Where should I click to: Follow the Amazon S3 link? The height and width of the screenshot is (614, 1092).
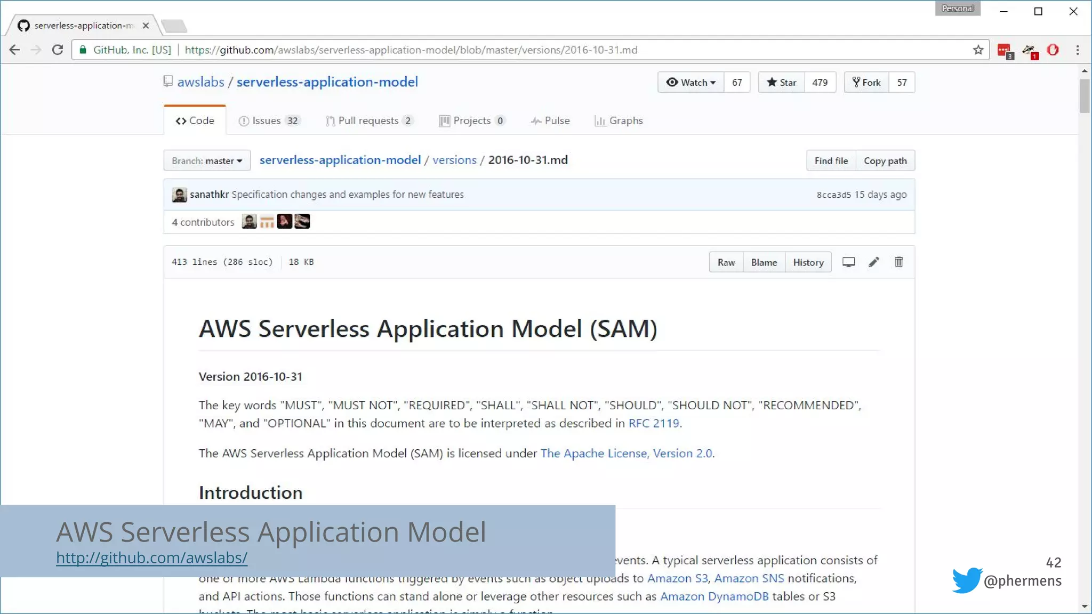point(679,578)
